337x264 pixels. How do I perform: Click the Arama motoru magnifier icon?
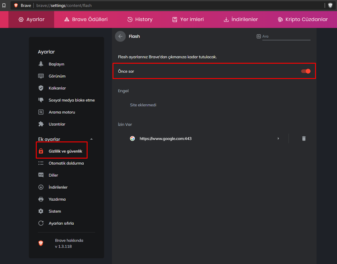[41, 112]
